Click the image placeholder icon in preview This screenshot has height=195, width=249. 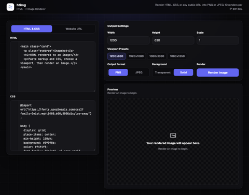click(173, 136)
